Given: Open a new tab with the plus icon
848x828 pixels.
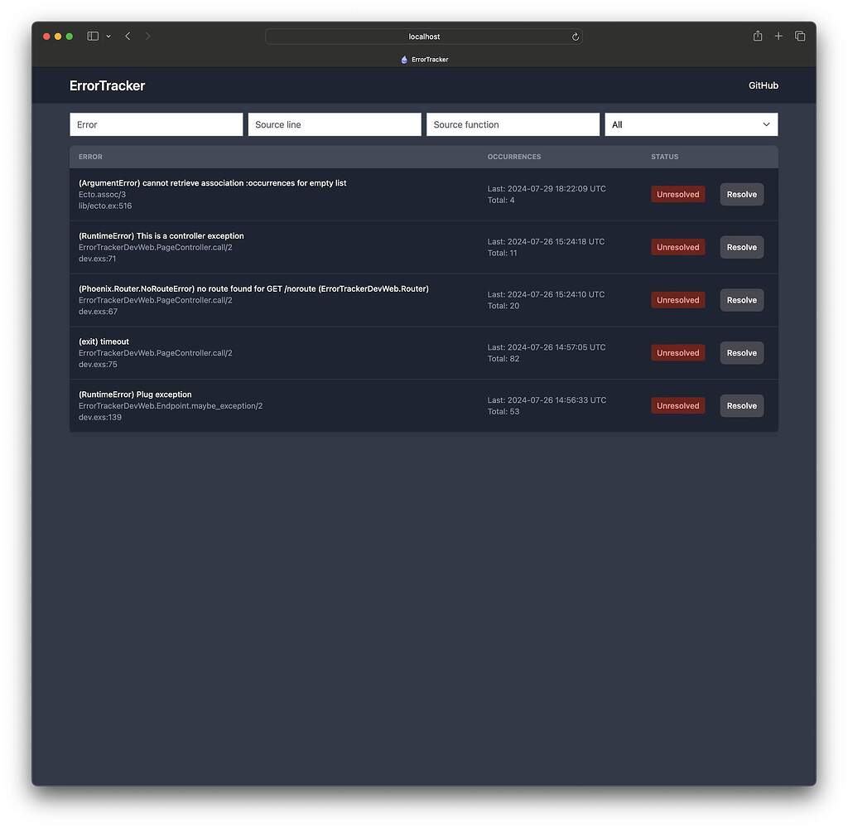Looking at the screenshot, I should [778, 36].
